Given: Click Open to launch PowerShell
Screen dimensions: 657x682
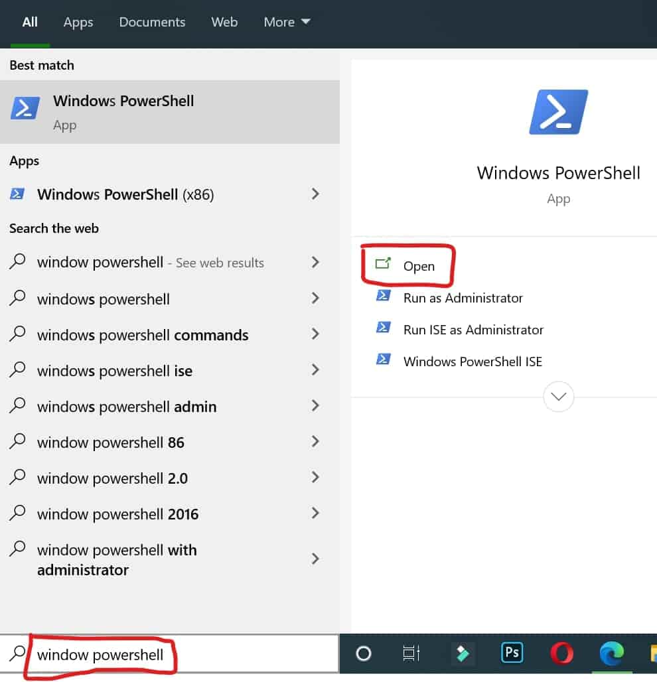Looking at the screenshot, I should [419, 266].
